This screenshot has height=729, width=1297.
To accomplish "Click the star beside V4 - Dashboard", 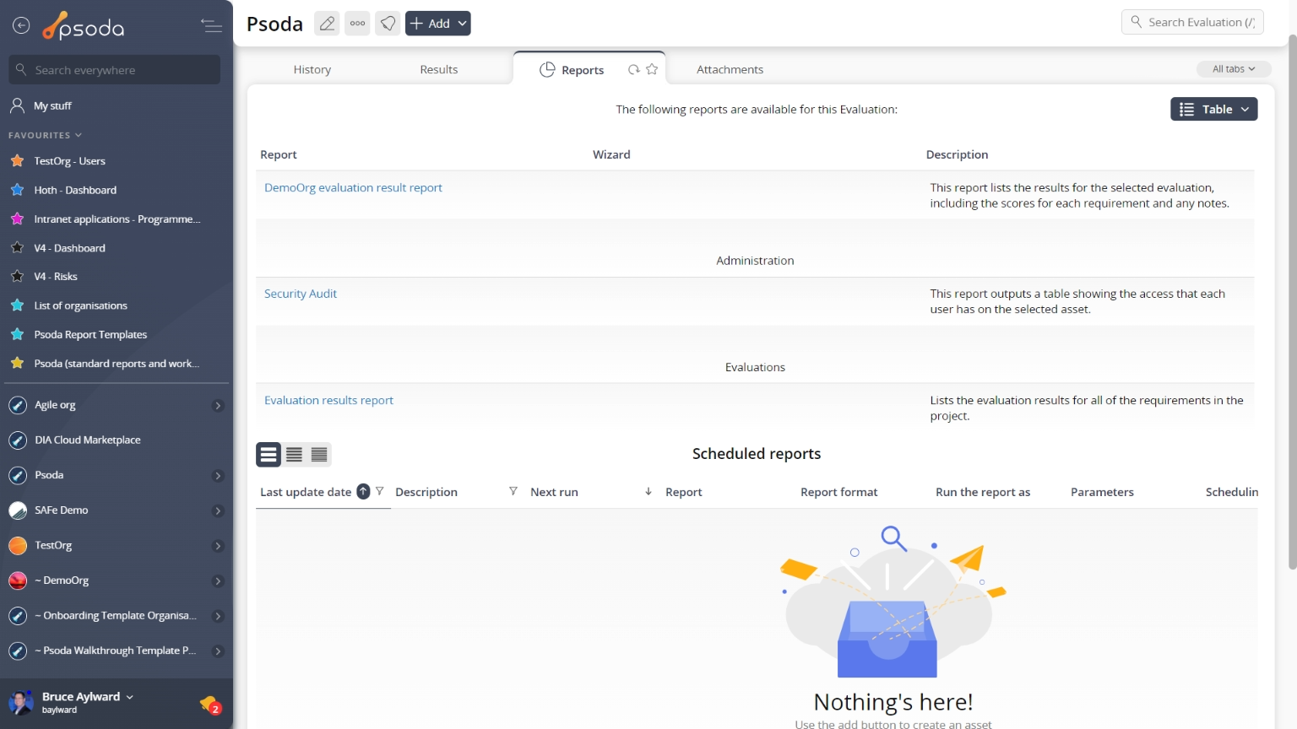I will coord(17,247).
